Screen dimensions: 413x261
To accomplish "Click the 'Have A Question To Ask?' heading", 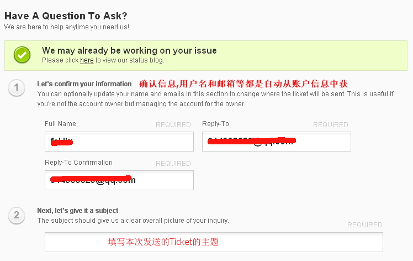I will [x=68, y=15].
